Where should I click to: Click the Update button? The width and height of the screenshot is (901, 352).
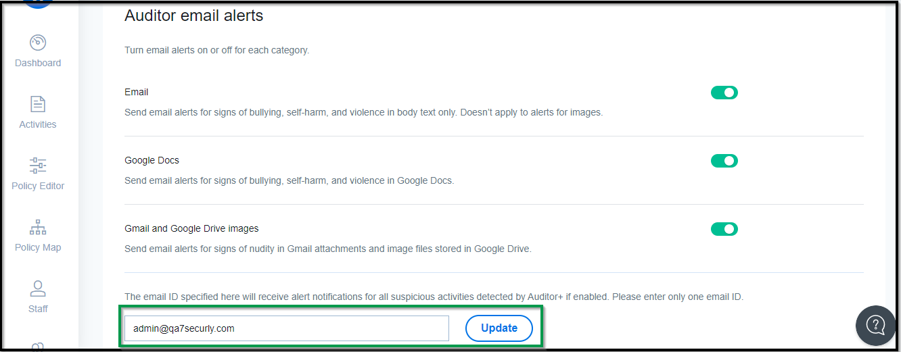click(499, 328)
